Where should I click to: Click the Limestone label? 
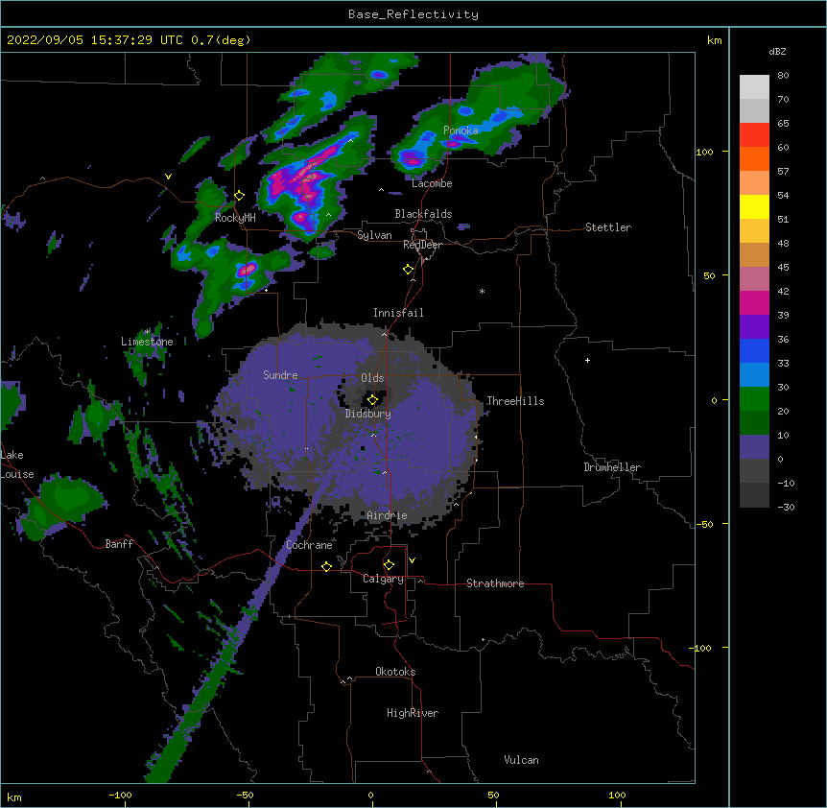(x=147, y=342)
